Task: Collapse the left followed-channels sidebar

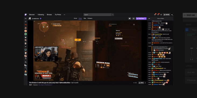Action: click(26, 18)
